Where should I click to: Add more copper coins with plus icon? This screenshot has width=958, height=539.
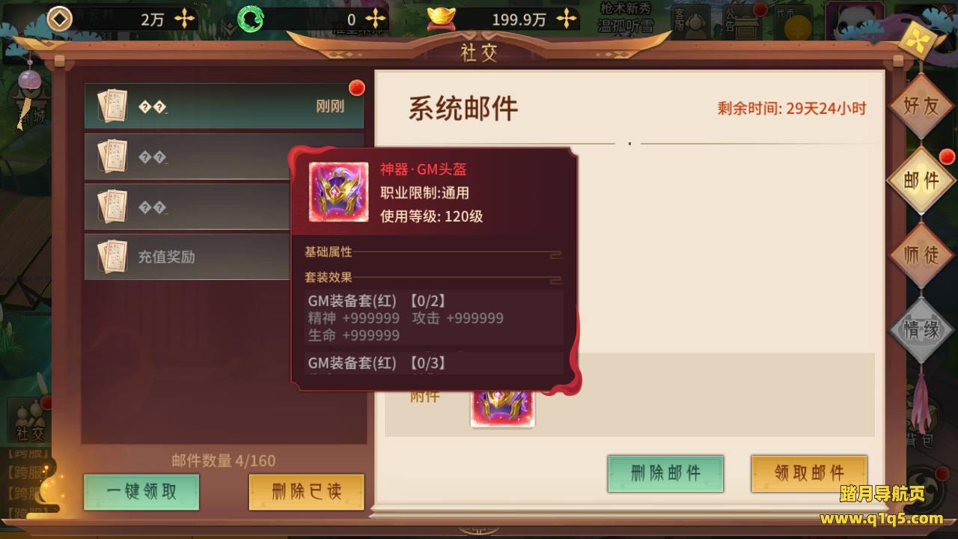click(184, 19)
